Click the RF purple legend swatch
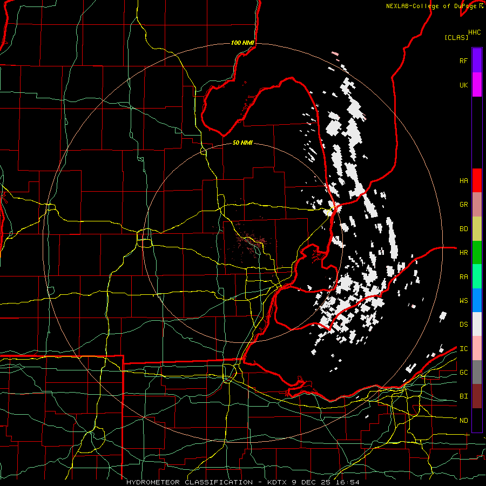Viewport: 486px width, 486px height. [477, 60]
